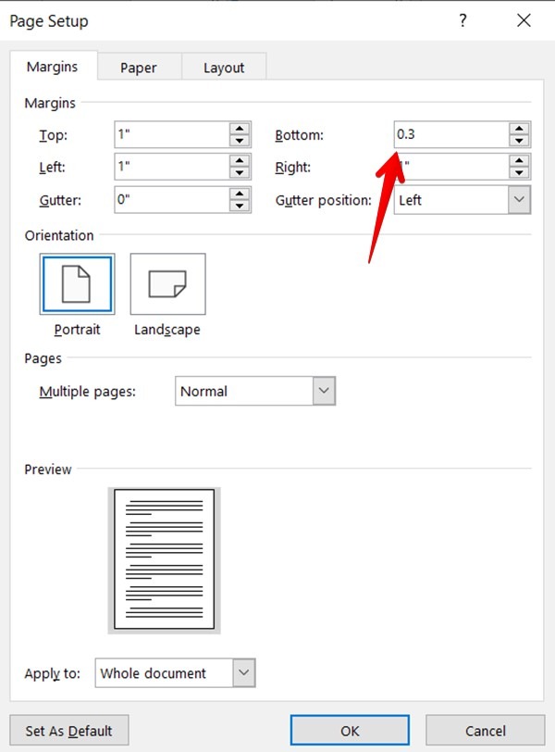555x752 pixels.
Task: Click the Bottom margin field showing 0.3
Action: [451, 134]
